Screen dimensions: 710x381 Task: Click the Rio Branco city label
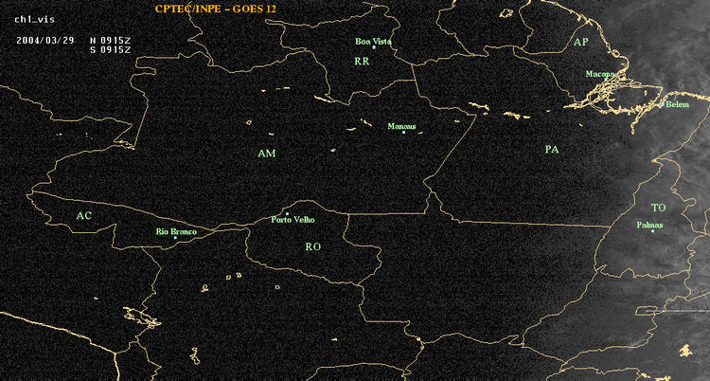point(177,232)
